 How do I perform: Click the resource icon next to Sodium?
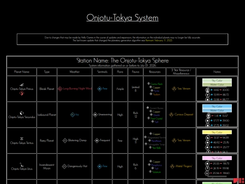[151, 94]
